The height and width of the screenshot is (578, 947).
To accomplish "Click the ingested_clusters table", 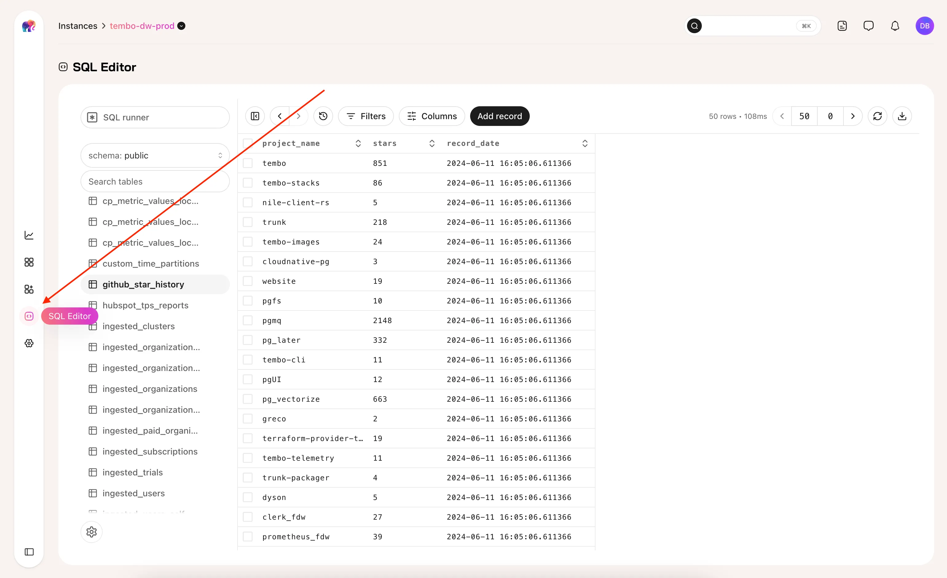I will pos(155,326).
